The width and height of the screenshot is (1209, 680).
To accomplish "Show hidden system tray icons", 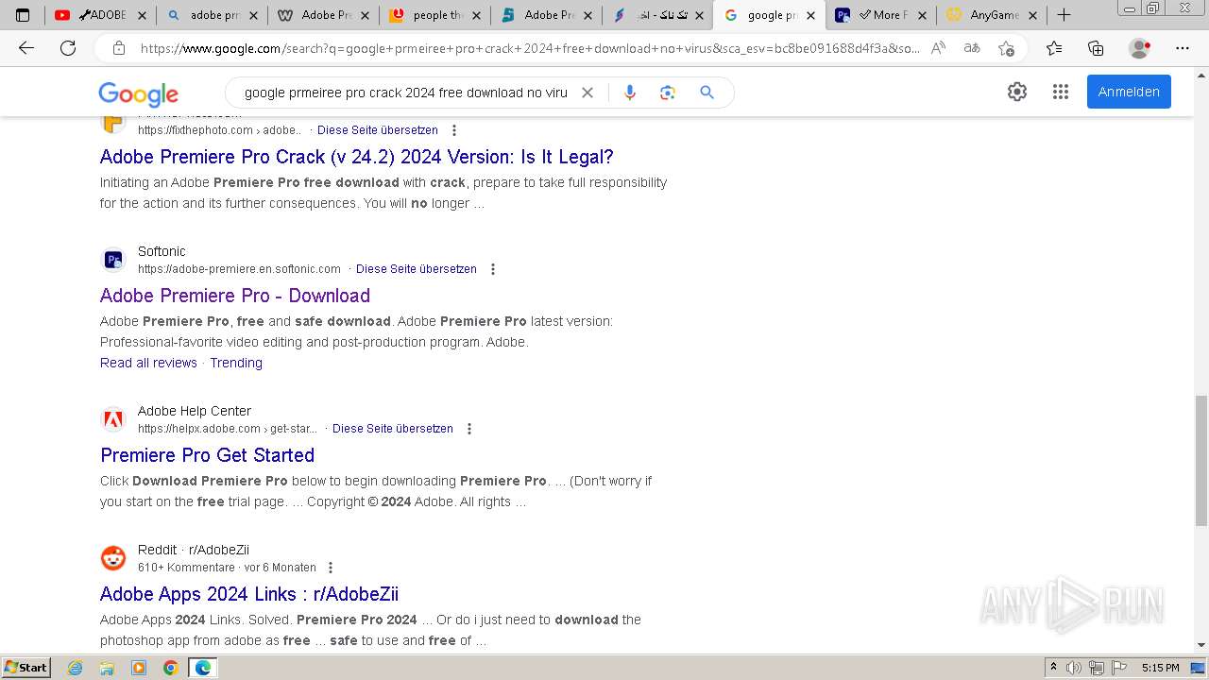I will (1053, 668).
